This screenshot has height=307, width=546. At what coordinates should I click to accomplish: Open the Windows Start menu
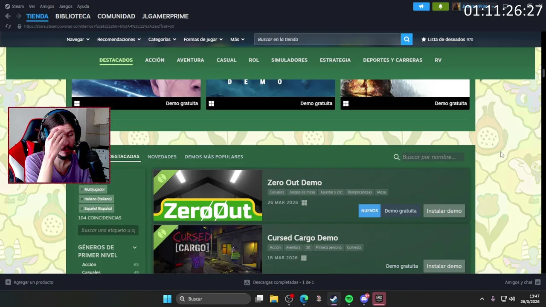(167, 299)
